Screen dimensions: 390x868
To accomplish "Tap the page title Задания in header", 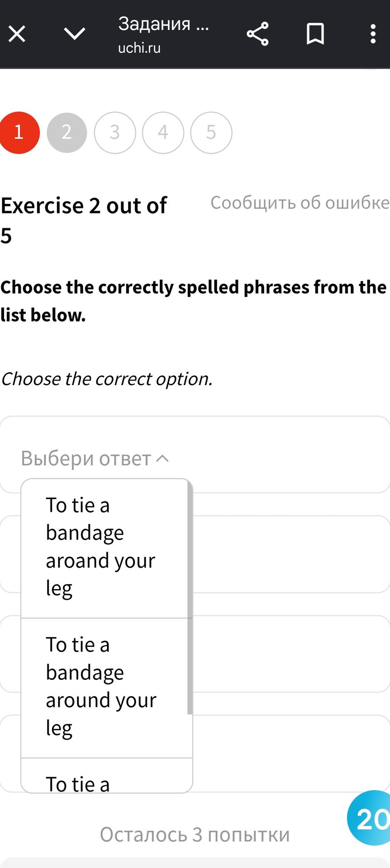I will pyautogui.click(x=163, y=24).
